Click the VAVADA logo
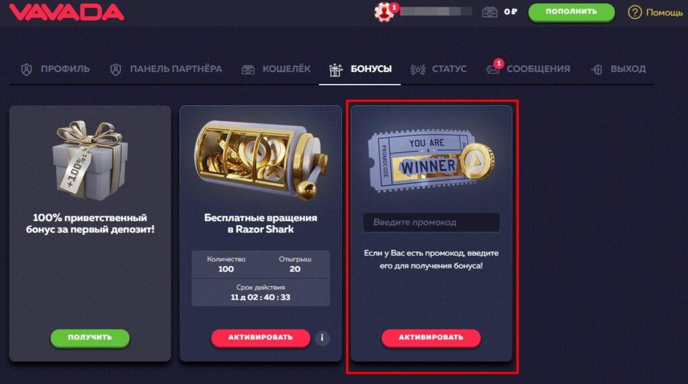Screen dimensions: 688x384 67,12
